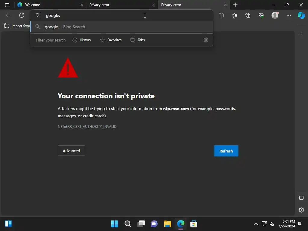
Task: Open the Collections icon
Action: [x=248, y=15]
